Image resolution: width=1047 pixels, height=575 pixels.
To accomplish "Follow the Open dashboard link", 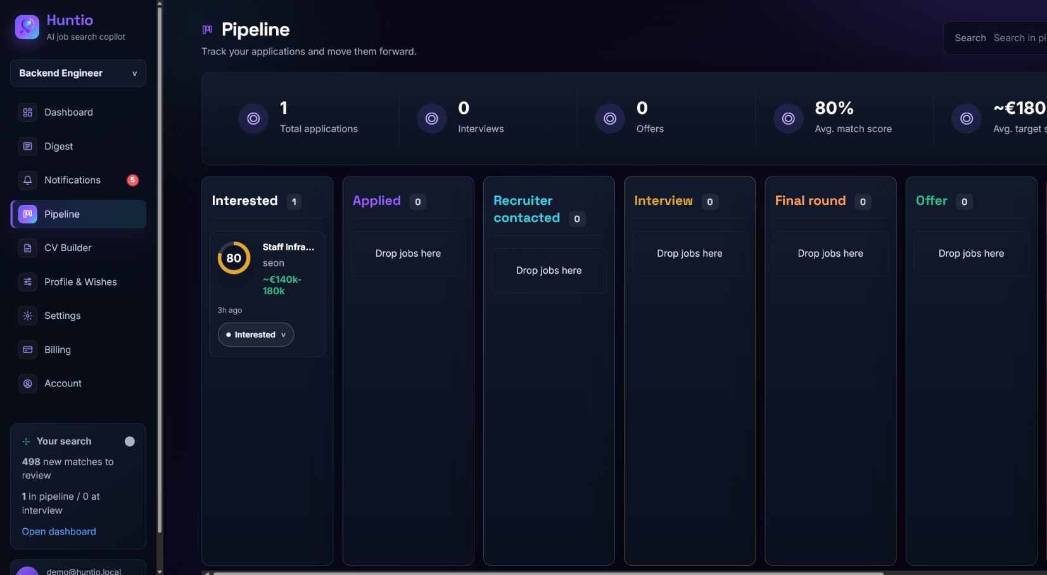I will point(59,532).
